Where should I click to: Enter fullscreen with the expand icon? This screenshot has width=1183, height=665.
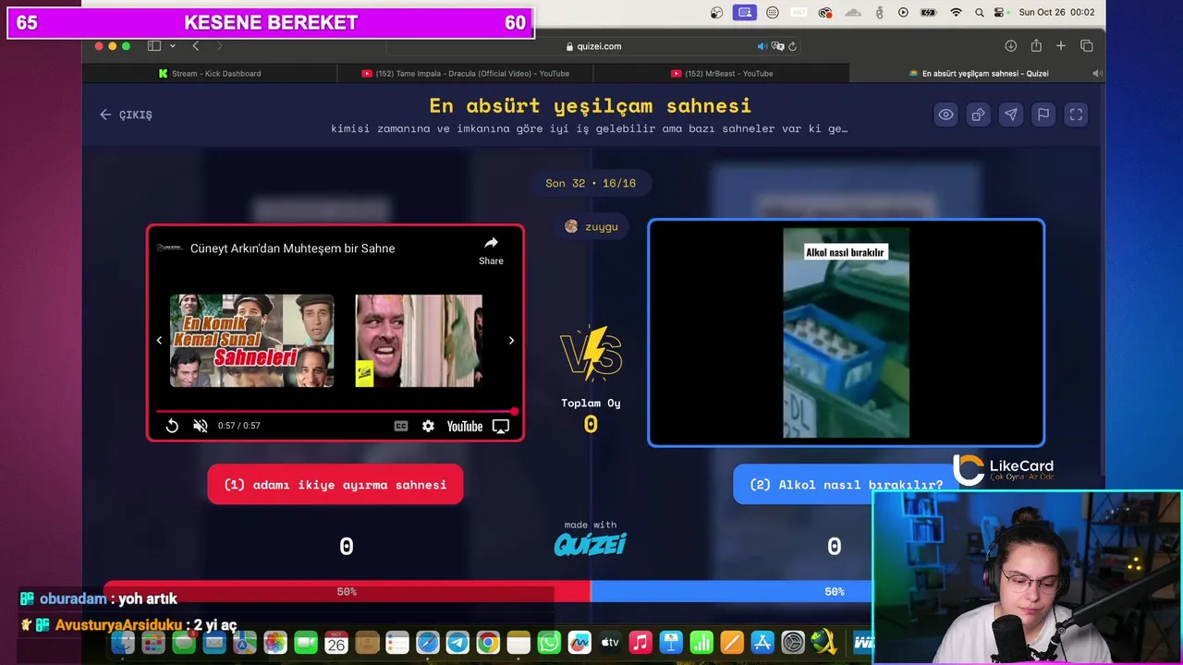point(1076,115)
